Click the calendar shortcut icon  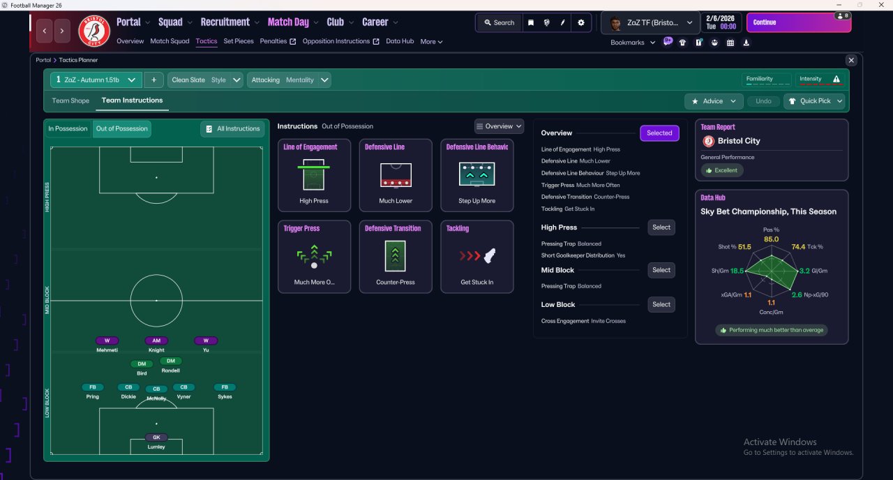click(730, 43)
